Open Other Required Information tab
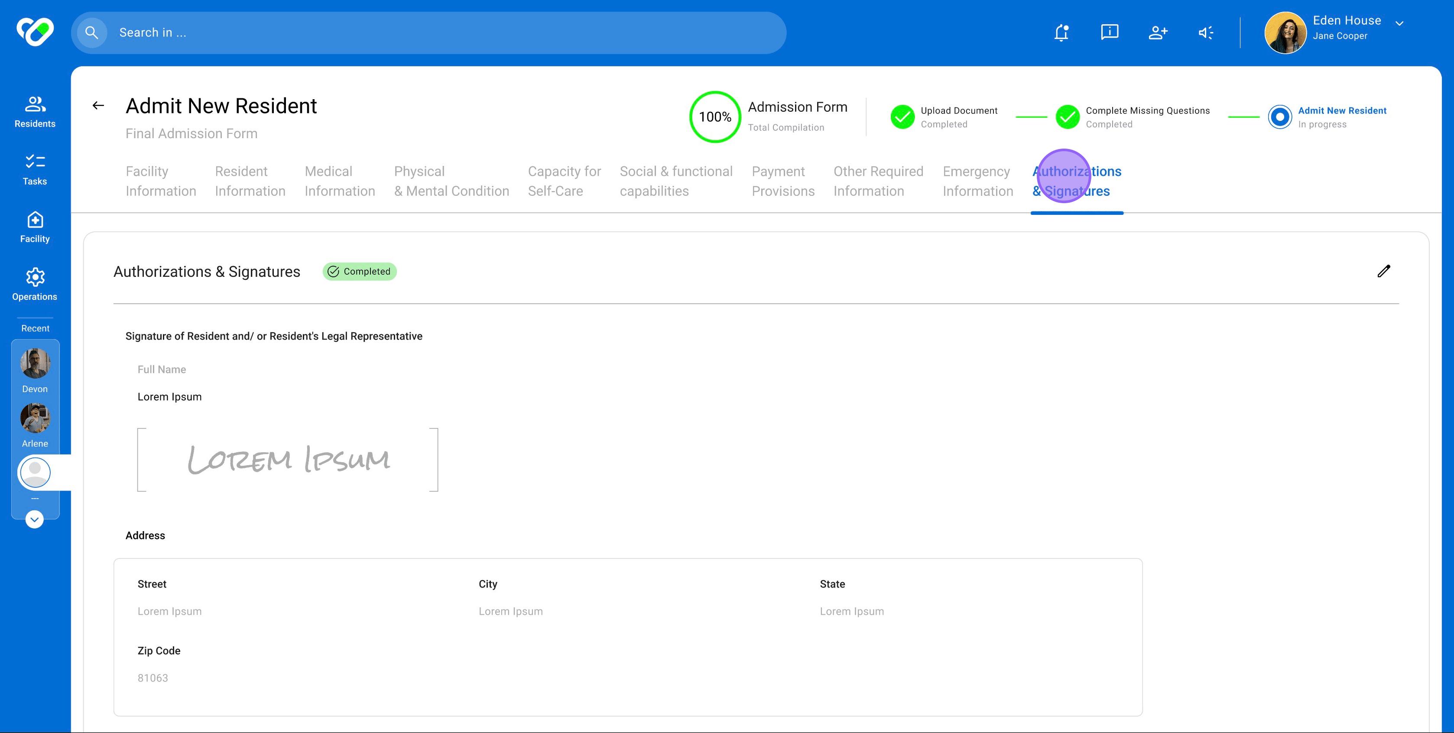The width and height of the screenshot is (1454, 733). [x=878, y=181]
